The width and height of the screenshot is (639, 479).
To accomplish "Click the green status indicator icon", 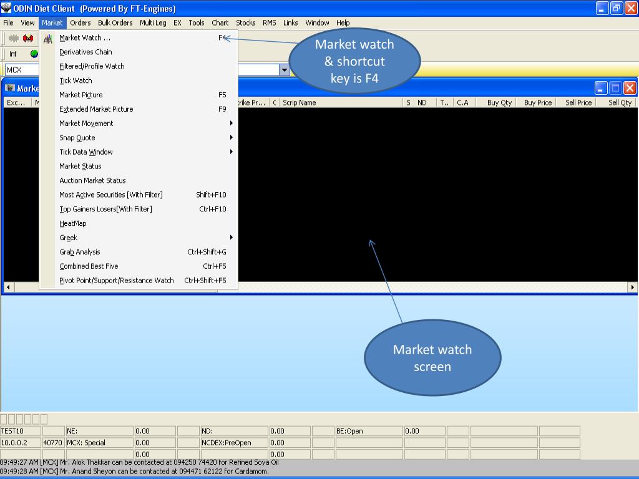I will pyautogui.click(x=34, y=54).
